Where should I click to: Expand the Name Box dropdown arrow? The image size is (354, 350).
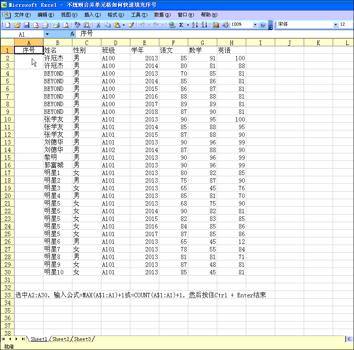[47, 34]
